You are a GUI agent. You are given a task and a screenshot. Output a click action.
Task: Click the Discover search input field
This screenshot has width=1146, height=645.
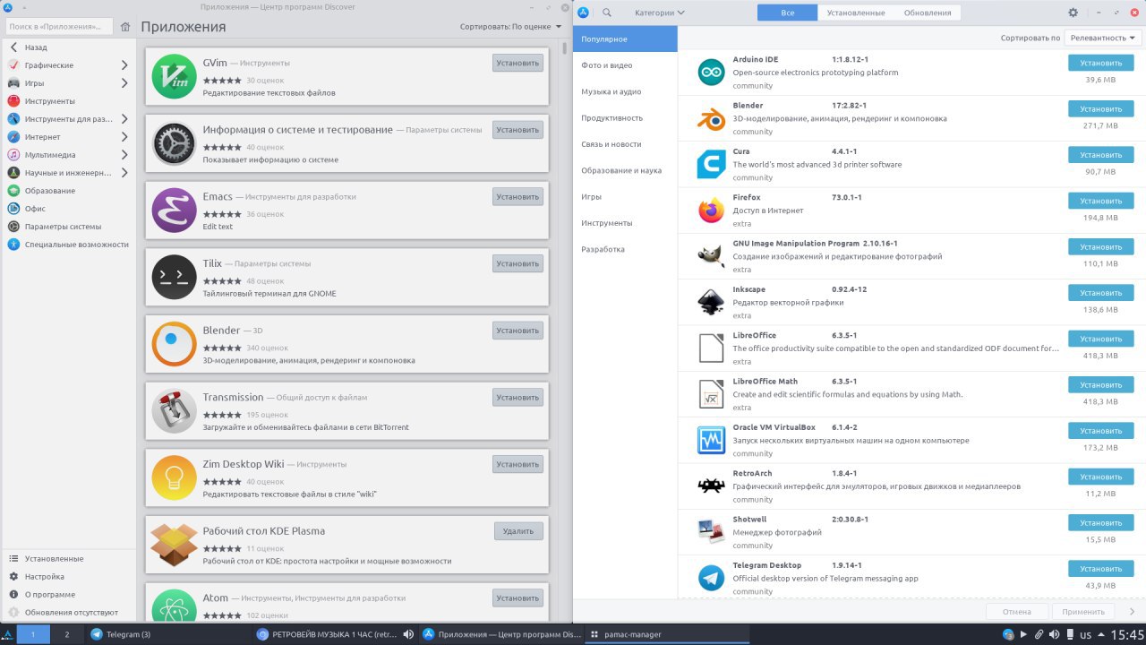(x=59, y=27)
